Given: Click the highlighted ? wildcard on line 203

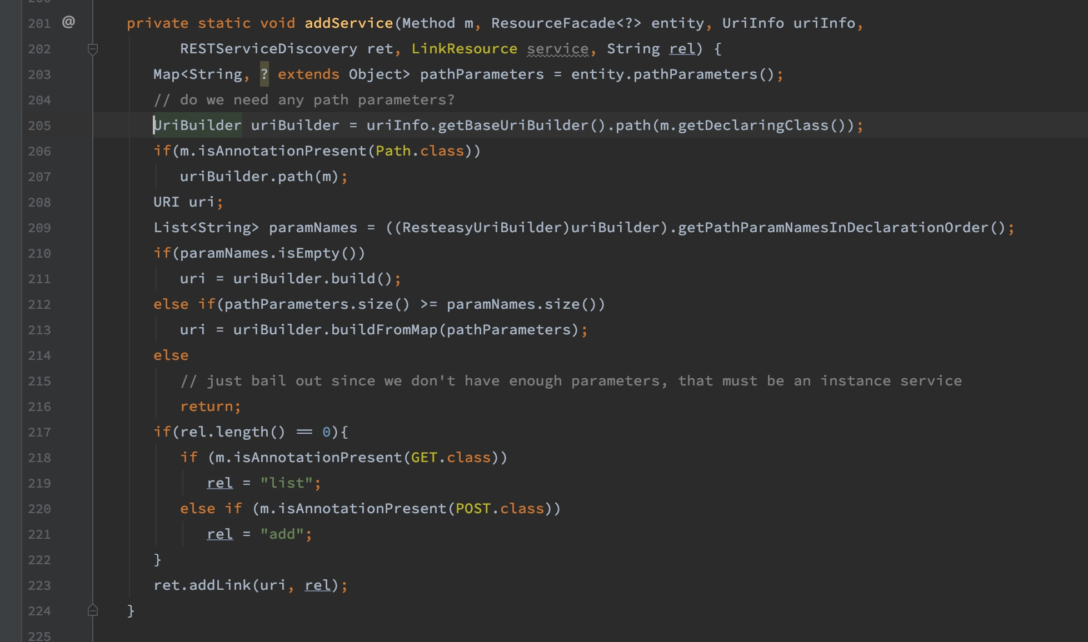Looking at the screenshot, I should pos(264,74).
